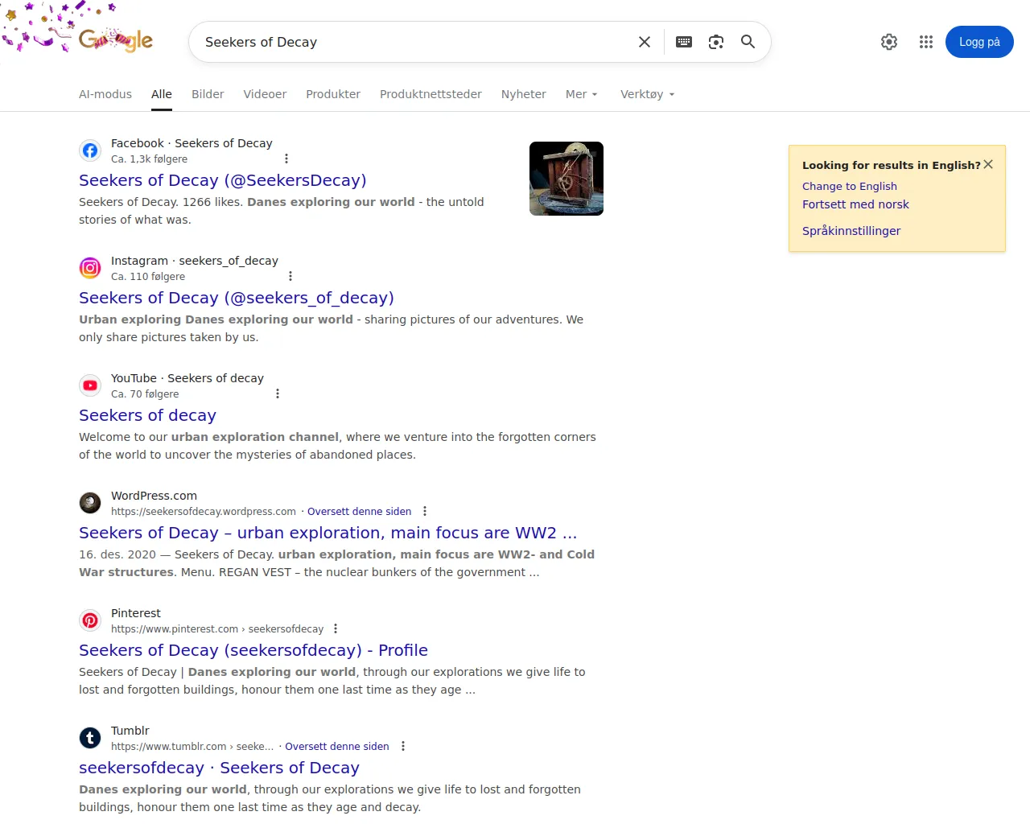This screenshot has height=824, width=1030.
Task: Open Google apps grid
Action: pos(926,42)
